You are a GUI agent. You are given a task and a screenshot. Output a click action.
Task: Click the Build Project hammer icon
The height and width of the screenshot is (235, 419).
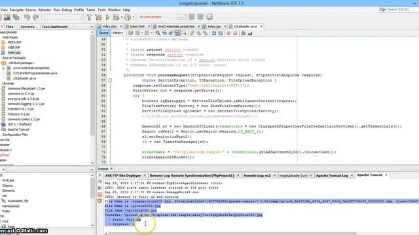click(x=89, y=18)
